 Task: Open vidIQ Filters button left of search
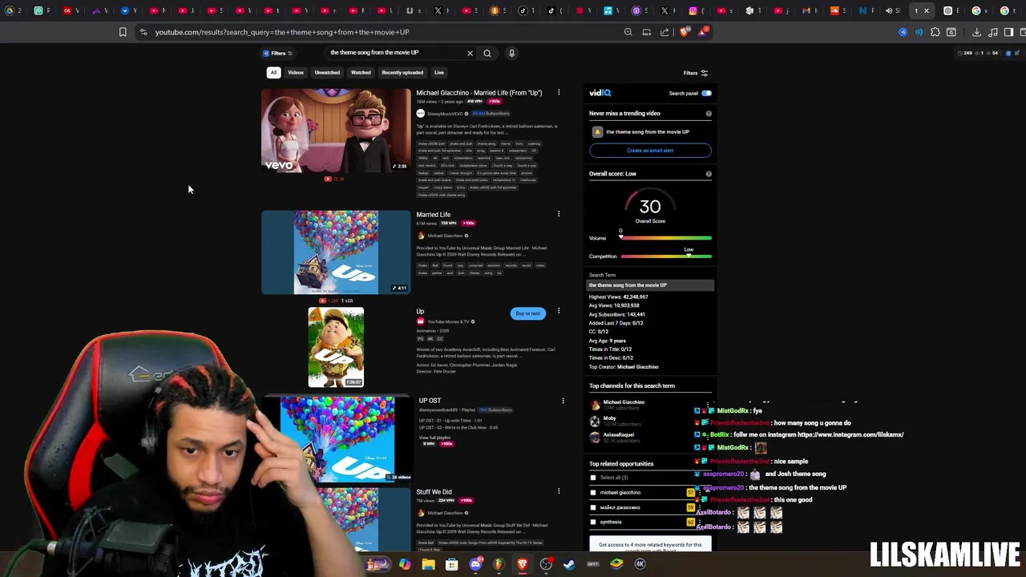[277, 53]
